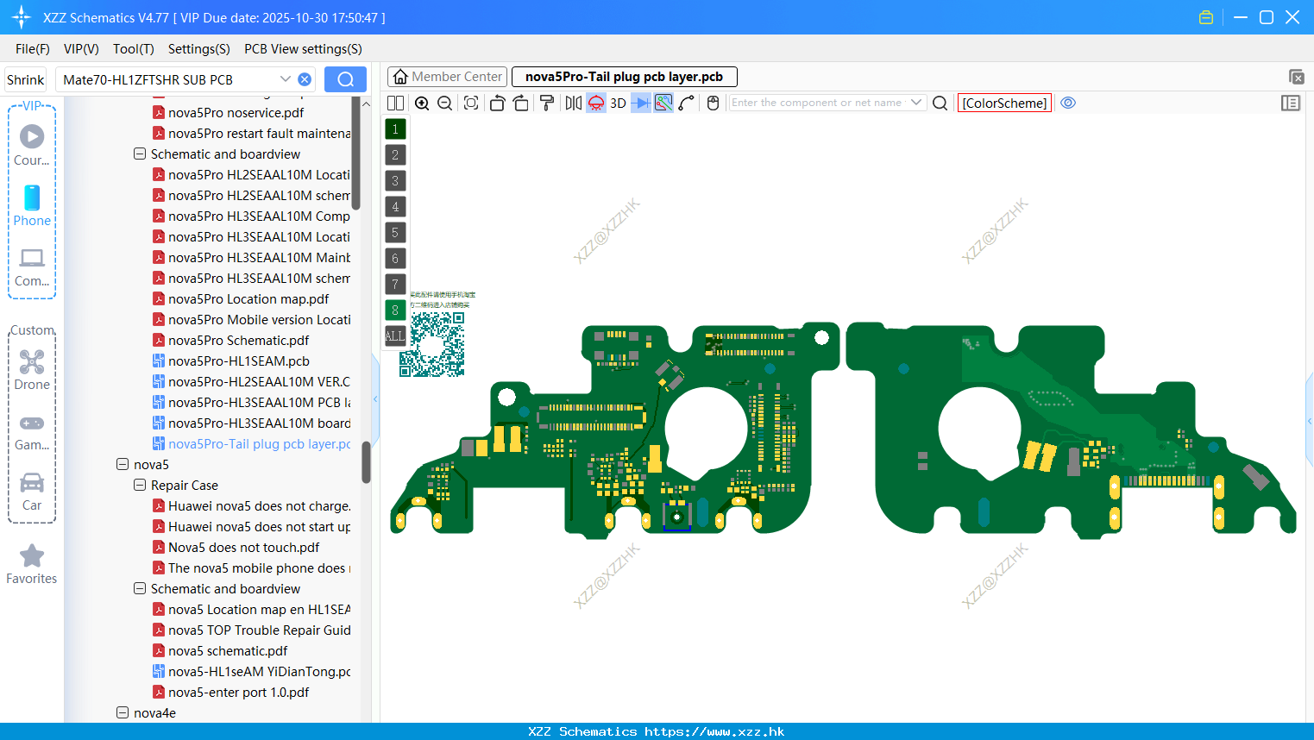Select the Drone category
The height and width of the screenshot is (740, 1314).
tap(32, 370)
